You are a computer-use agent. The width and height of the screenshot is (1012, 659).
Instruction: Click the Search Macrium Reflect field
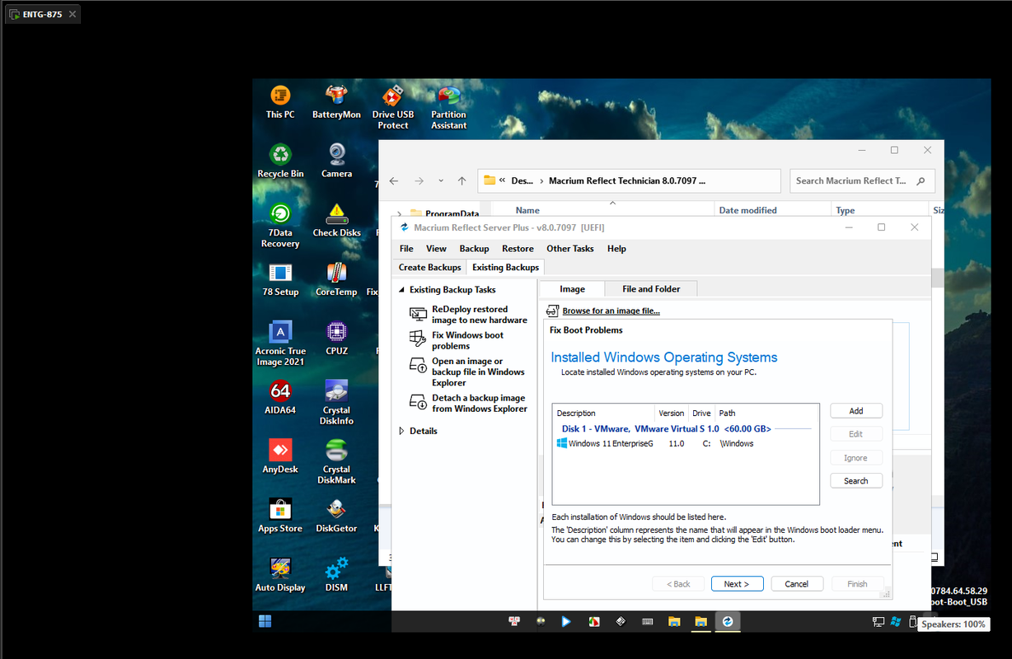[x=861, y=180]
